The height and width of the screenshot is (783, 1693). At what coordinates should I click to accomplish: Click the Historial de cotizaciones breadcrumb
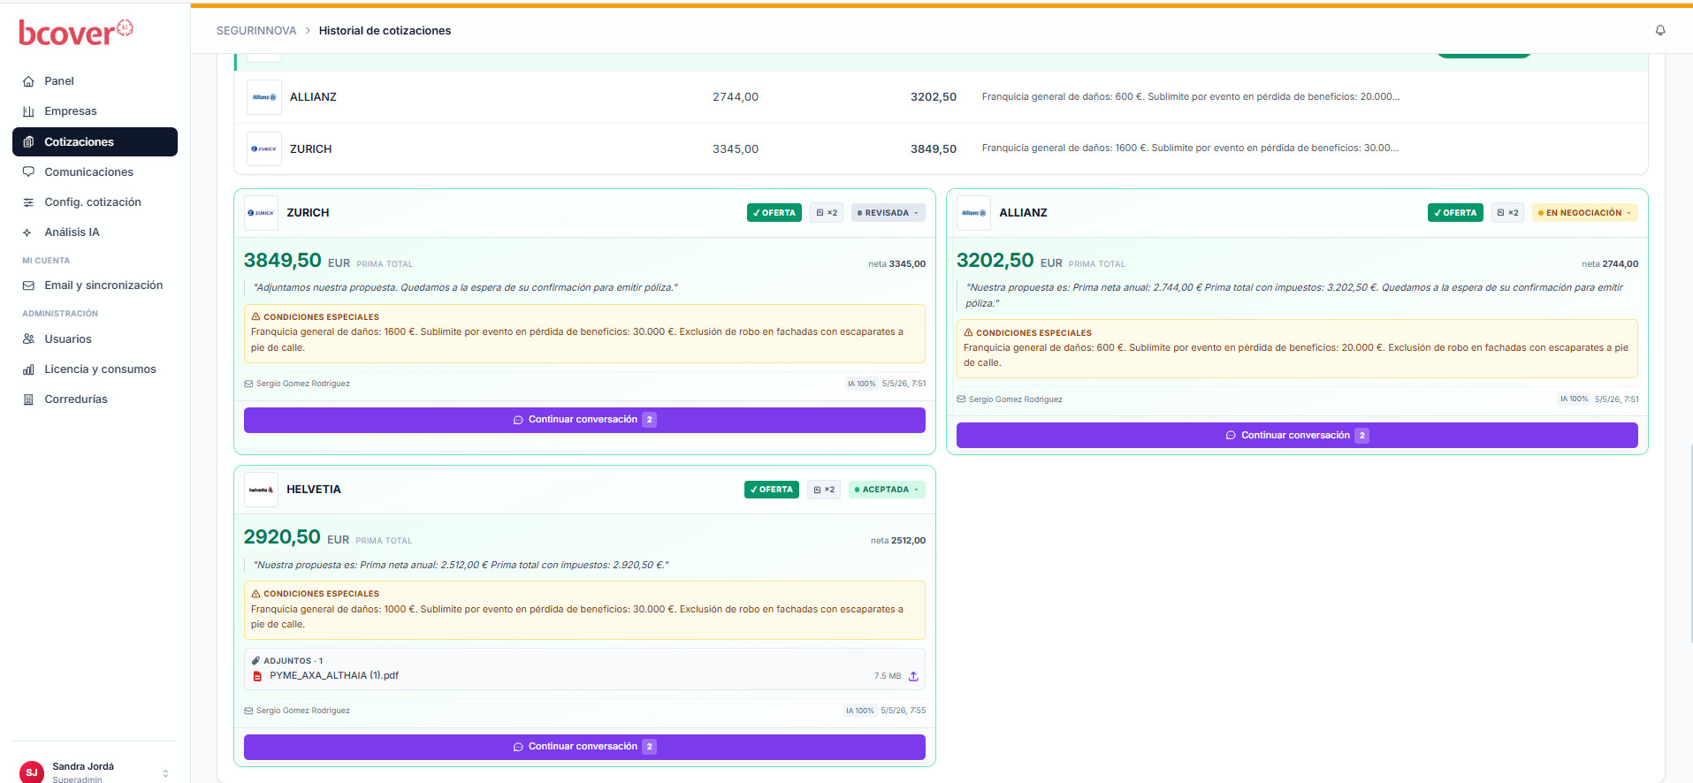coord(385,31)
